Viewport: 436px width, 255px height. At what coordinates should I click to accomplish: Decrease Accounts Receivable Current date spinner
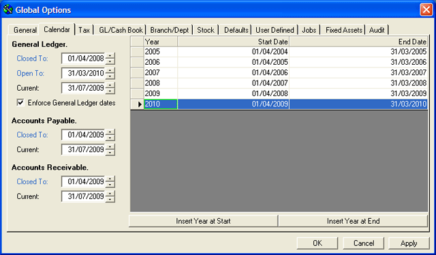click(110, 199)
